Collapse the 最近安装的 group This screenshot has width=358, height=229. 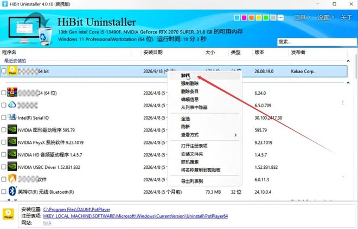(x=348, y=61)
